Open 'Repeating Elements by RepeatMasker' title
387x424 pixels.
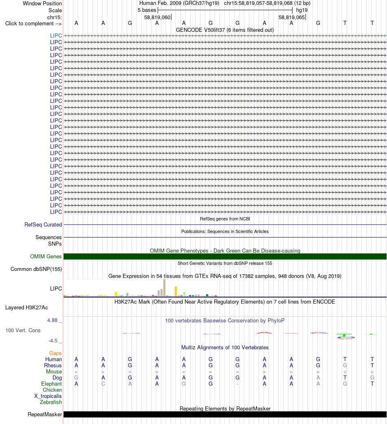click(225, 408)
